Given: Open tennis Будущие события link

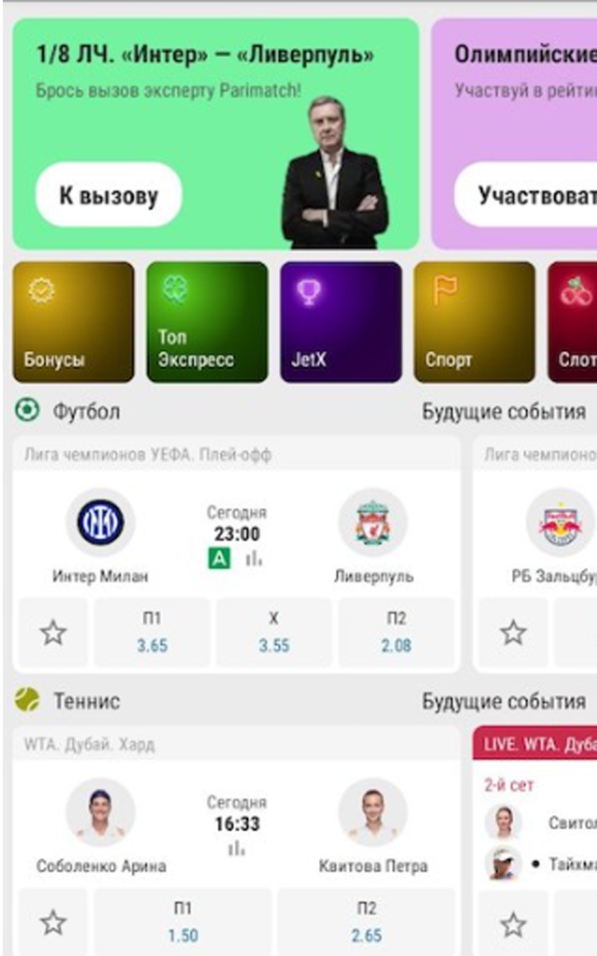Looking at the screenshot, I should pos(504,701).
